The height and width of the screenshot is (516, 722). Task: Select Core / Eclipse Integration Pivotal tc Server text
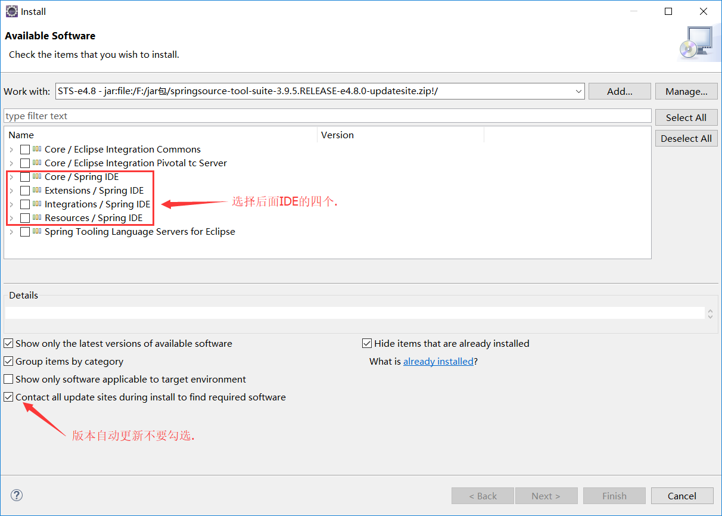[x=136, y=163]
